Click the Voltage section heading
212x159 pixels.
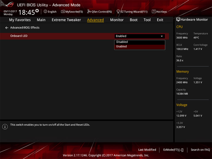(182, 105)
